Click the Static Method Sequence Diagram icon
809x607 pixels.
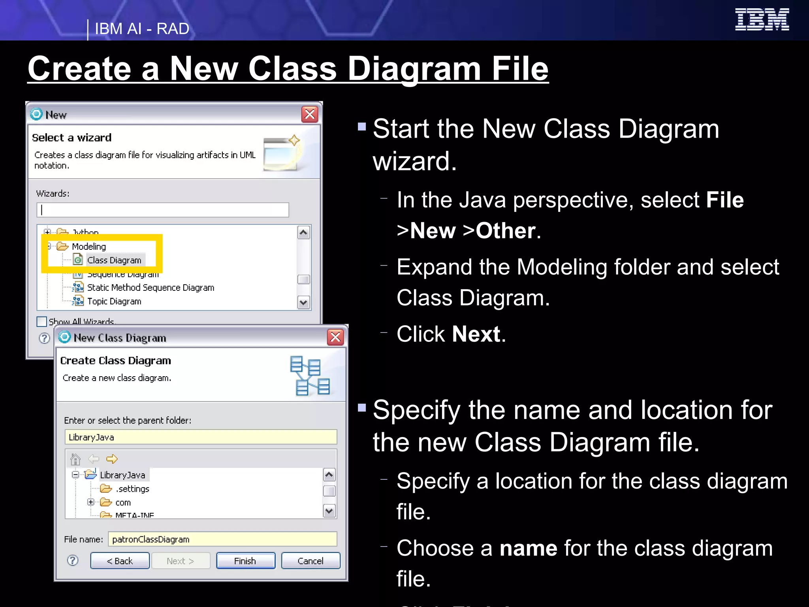click(78, 287)
